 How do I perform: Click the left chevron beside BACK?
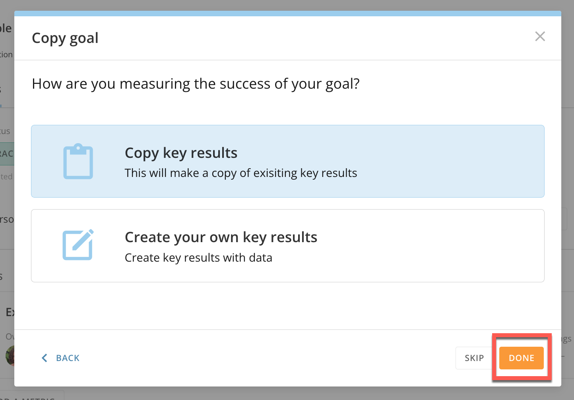pyautogui.click(x=45, y=358)
